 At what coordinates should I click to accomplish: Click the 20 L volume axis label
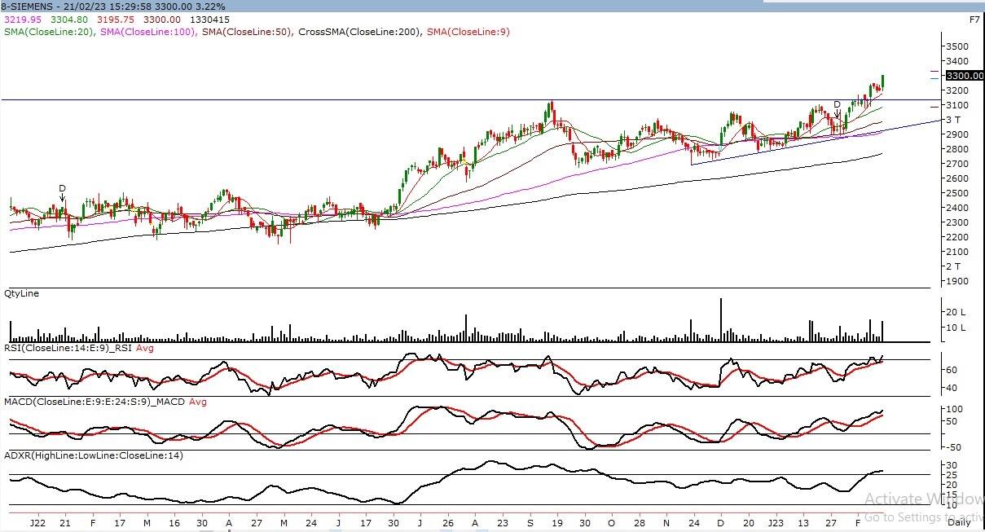954,312
